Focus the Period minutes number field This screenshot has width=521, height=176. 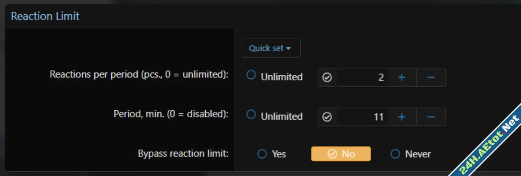click(362, 117)
